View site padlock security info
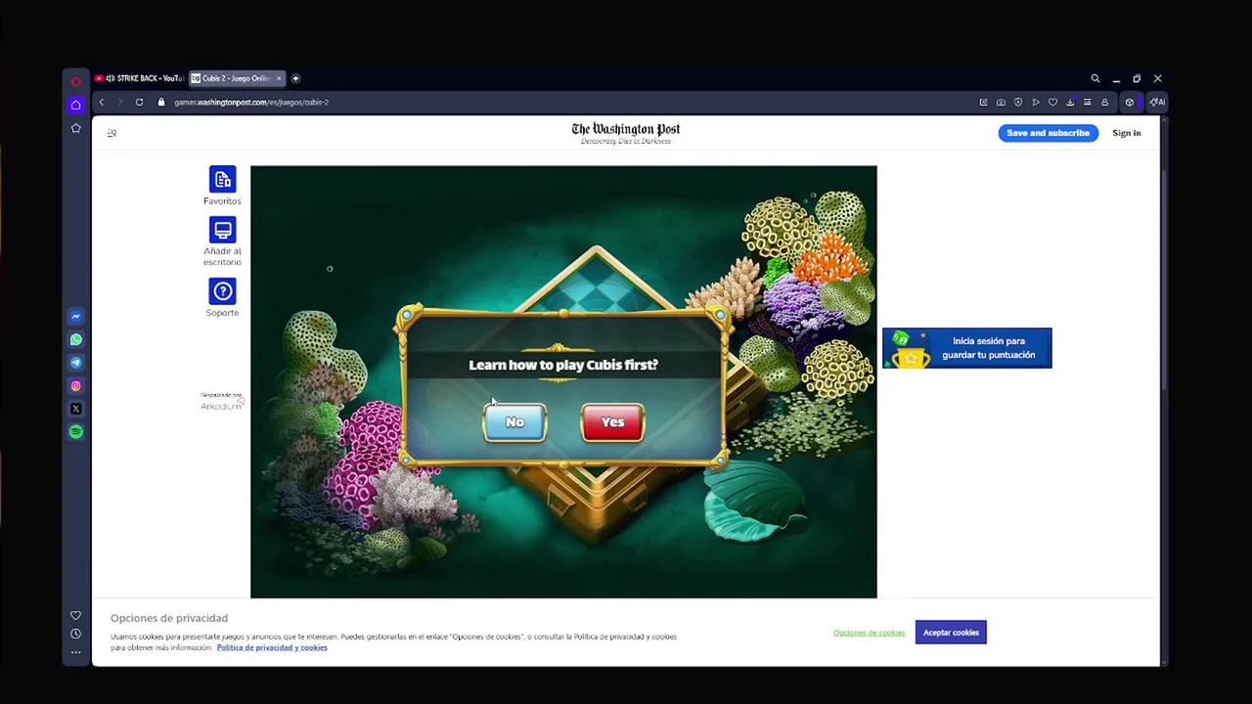This screenshot has height=704, width=1252. 161,102
